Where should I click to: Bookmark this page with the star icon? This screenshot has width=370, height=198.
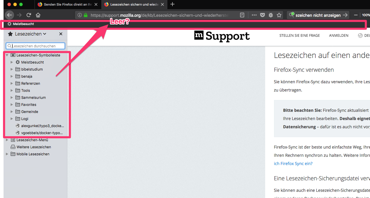click(x=279, y=15)
